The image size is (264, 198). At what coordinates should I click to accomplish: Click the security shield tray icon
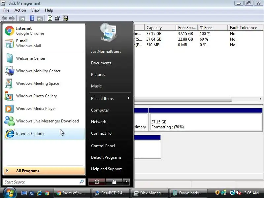pos(217,192)
